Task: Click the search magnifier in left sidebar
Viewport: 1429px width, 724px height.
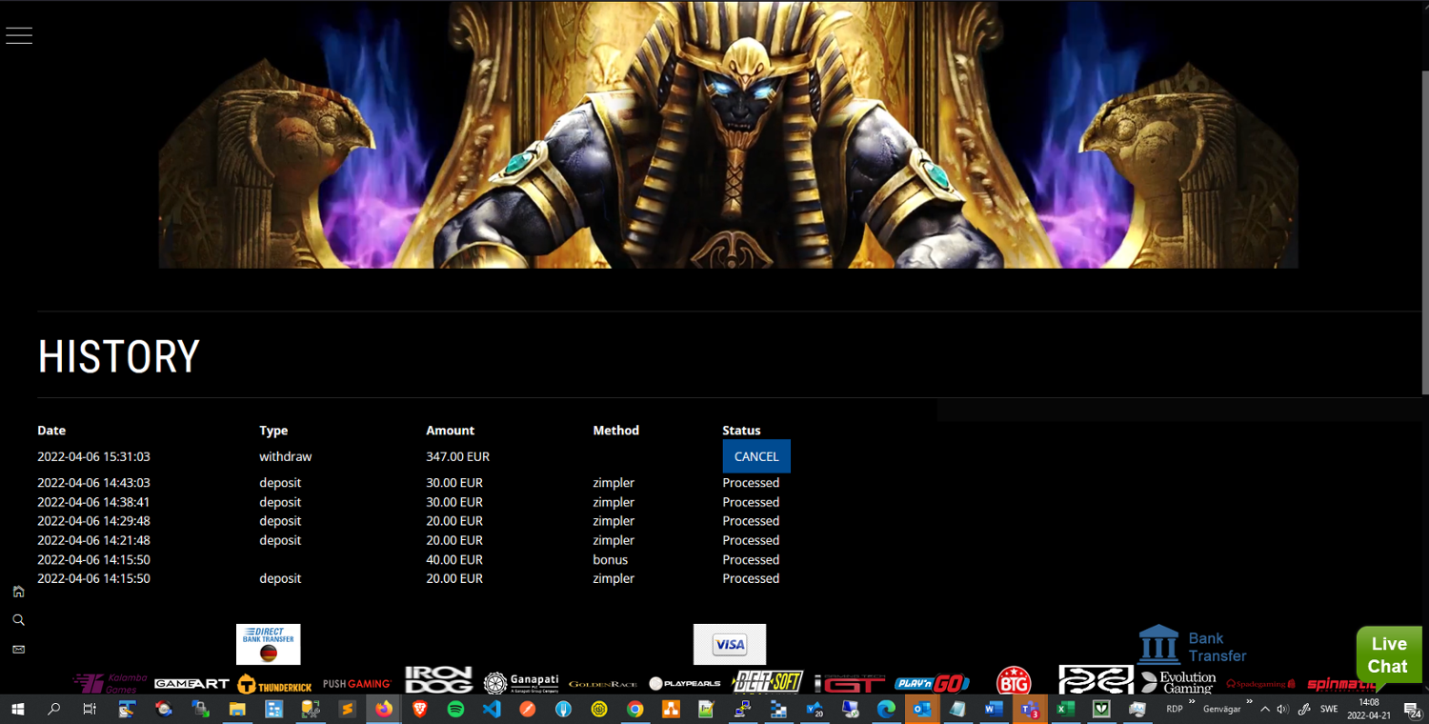Action: pos(18,620)
